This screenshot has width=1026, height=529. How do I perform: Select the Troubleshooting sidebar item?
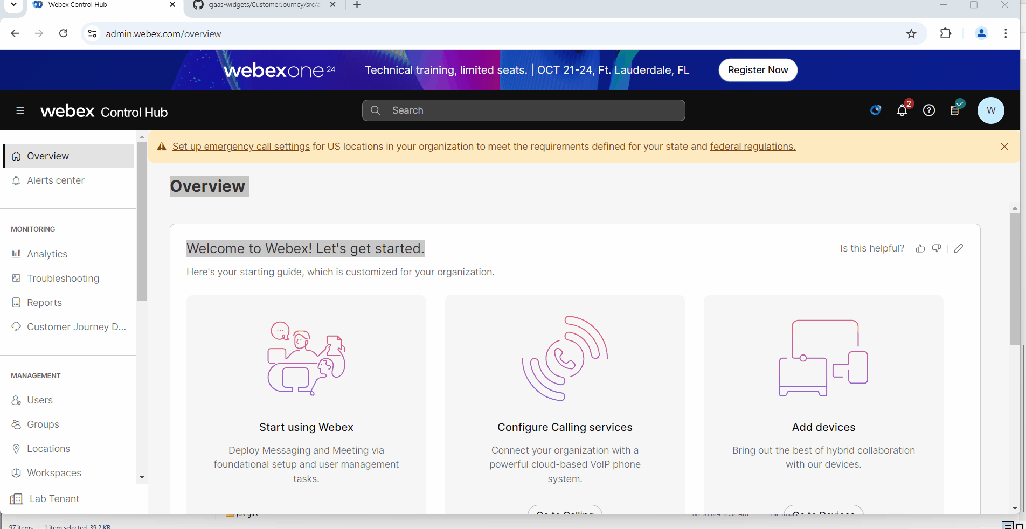(x=63, y=278)
